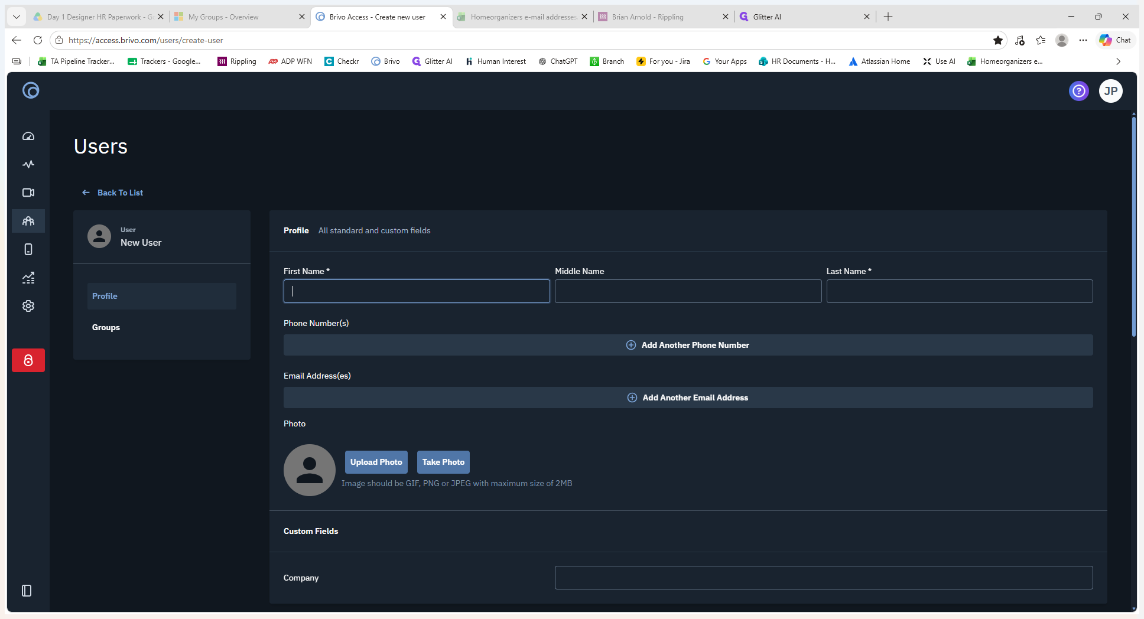
Task: Click the browser address bar URL
Action: click(x=146, y=40)
